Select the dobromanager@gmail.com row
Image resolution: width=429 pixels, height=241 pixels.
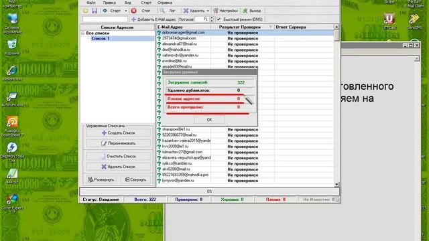[x=245, y=33]
